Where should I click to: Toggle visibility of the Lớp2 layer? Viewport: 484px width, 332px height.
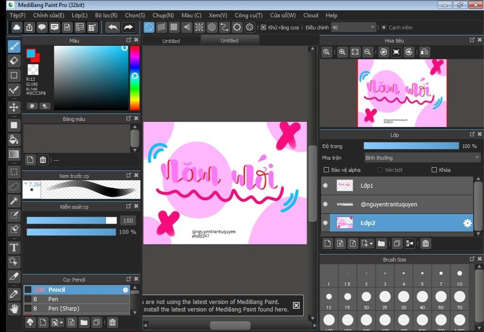click(x=325, y=223)
